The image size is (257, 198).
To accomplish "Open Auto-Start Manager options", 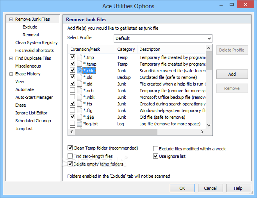I will [34, 97].
